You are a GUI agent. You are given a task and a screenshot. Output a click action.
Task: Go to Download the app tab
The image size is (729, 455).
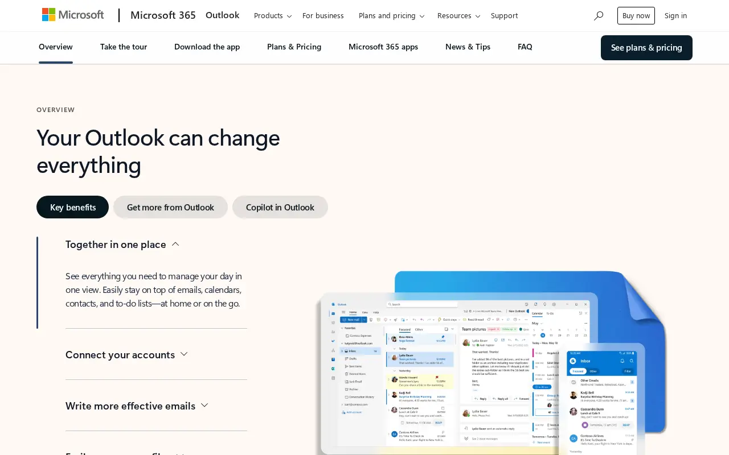(207, 47)
